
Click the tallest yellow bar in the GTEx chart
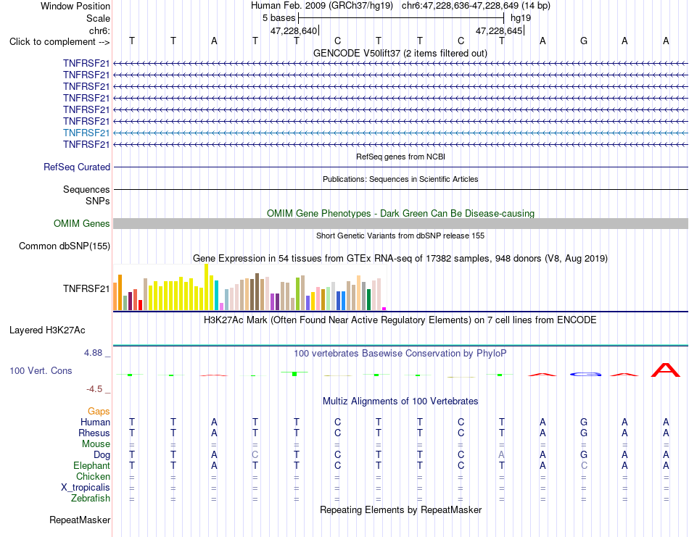point(206,287)
